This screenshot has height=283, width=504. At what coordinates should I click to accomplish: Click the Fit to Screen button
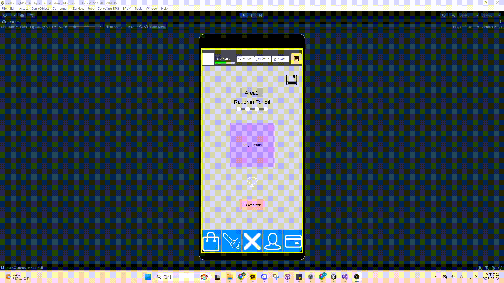115,27
